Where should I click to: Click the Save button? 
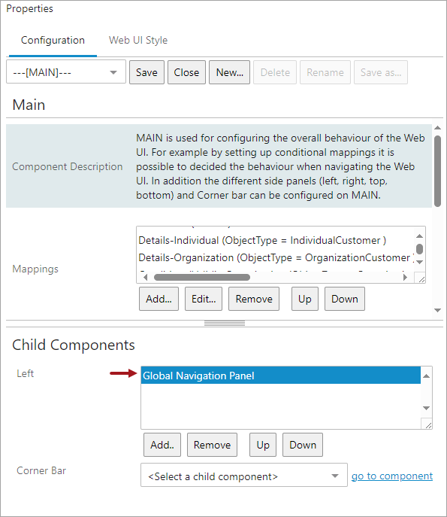pos(146,72)
